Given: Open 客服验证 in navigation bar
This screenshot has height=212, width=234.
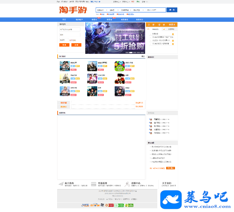Looking at the screenshot, I should pyautogui.click(x=140, y=20).
